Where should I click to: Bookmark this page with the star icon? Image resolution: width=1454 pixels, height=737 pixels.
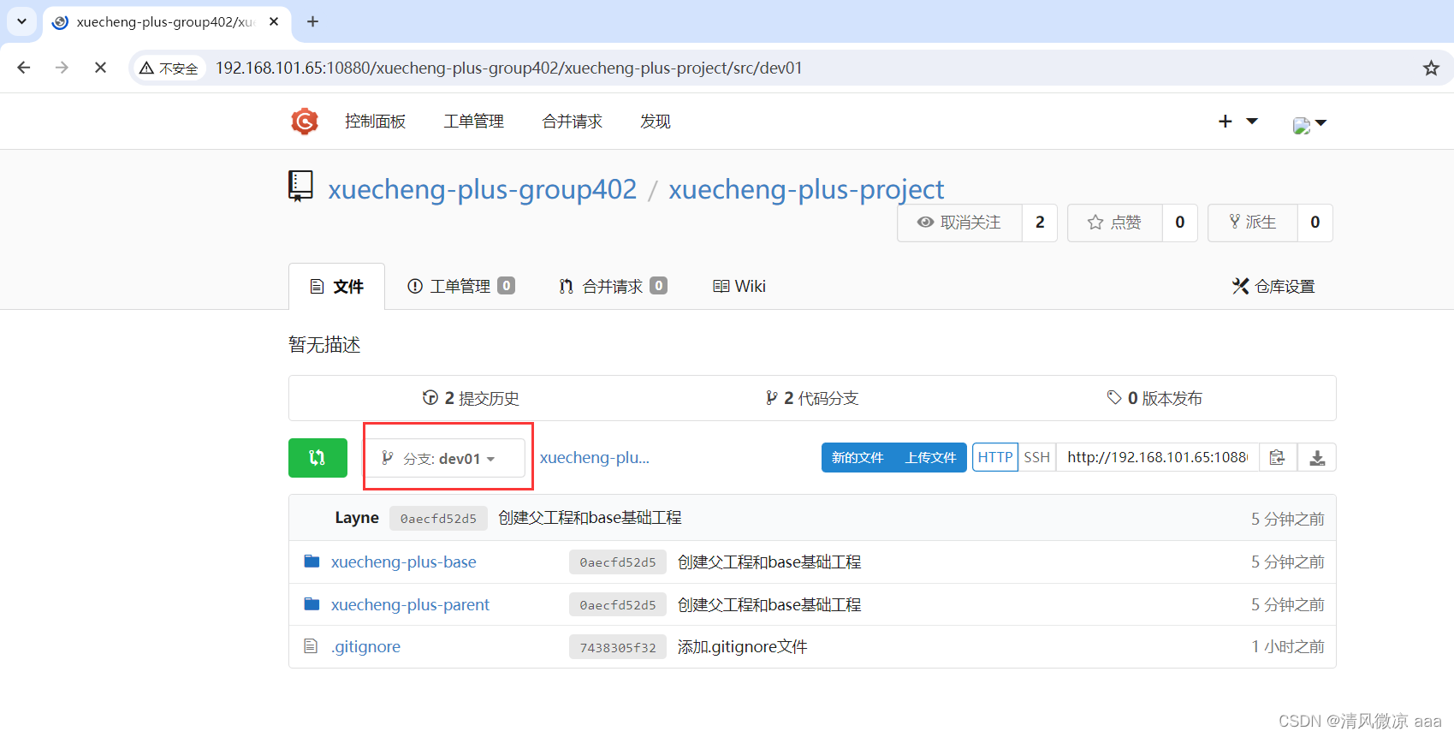tap(1431, 68)
